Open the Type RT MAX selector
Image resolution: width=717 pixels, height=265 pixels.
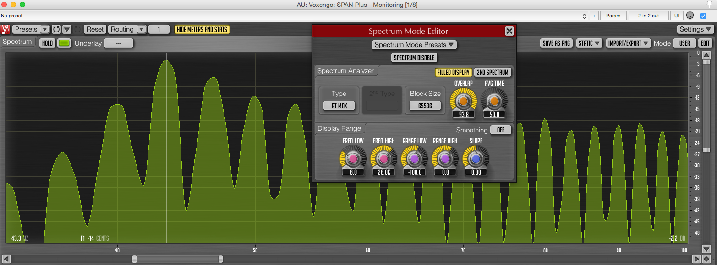pos(339,106)
